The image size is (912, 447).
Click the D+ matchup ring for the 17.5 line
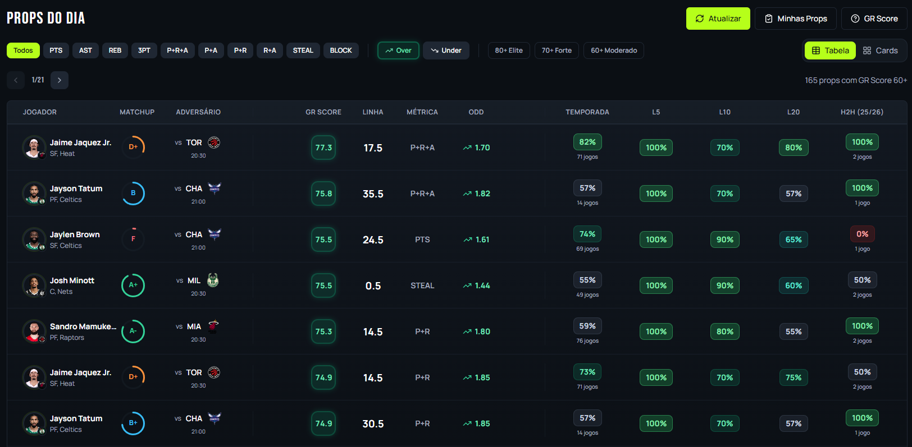coord(133,148)
